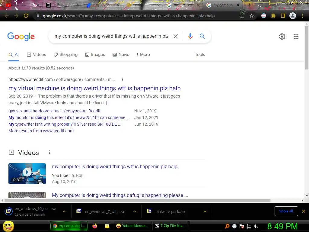
Task: Open the Google apps grid
Action: tap(296, 37)
